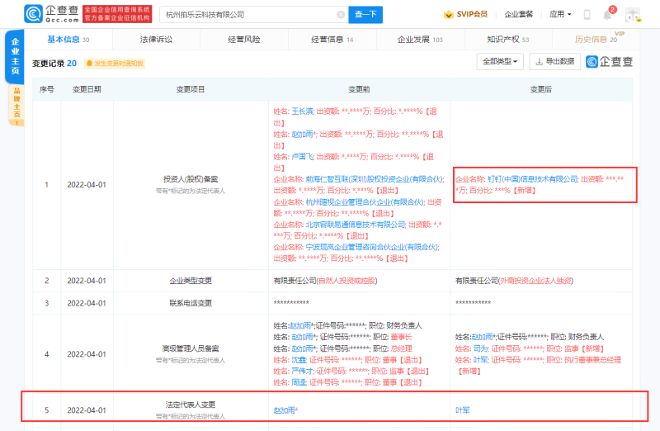Click the 导出数据 export button
This screenshot has width=660, height=431.
click(x=555, y=61)
